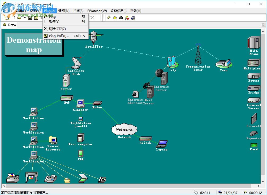Select the Communication Tower icon
This screenshot has width=267, height=195.
tap(198, 54)
